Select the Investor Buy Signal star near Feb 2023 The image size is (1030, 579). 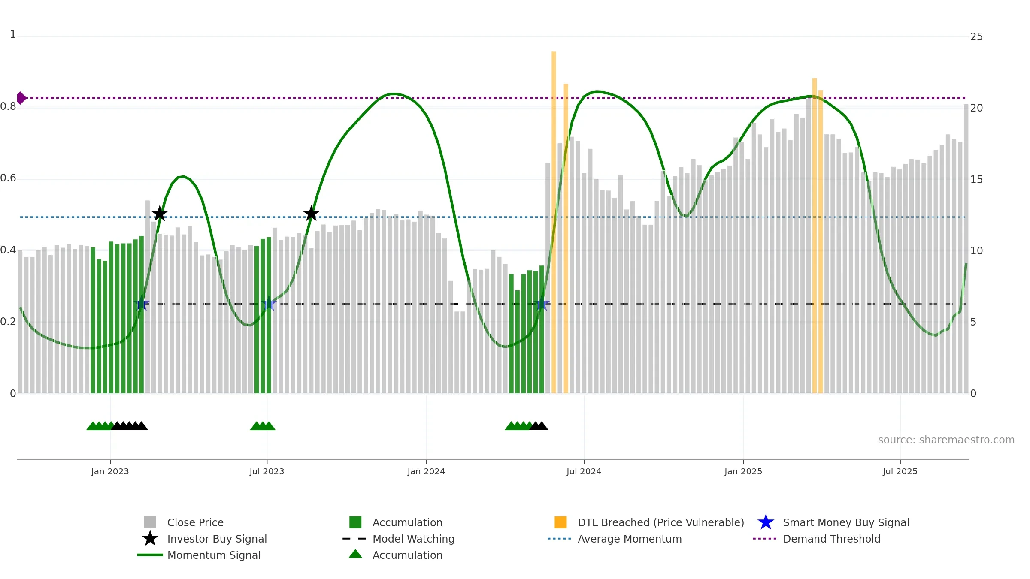coord(160,213)
